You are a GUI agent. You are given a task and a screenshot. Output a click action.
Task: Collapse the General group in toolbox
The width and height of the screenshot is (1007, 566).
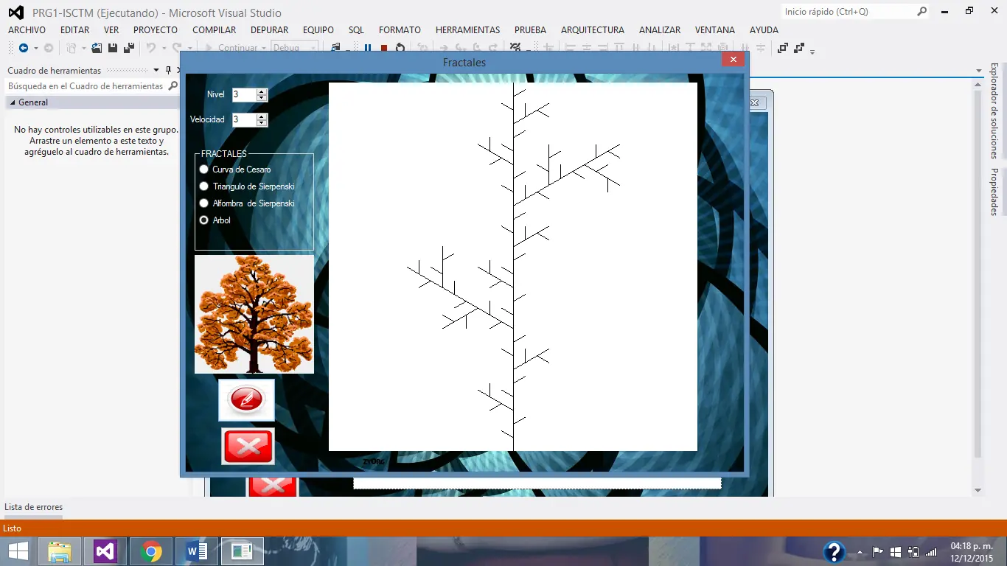point(13,102)
